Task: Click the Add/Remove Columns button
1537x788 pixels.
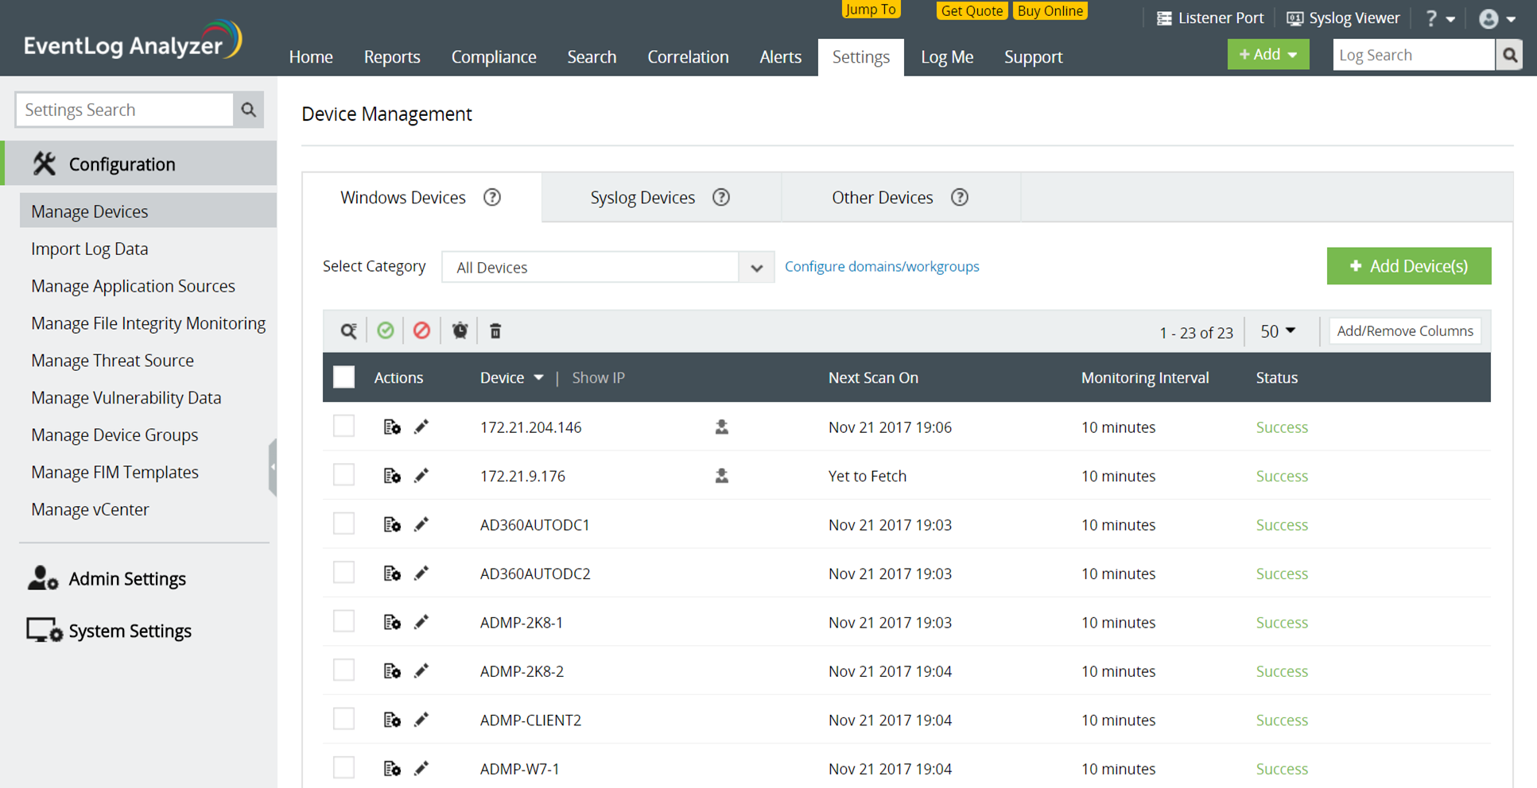Action: pyautogui.click(x=1405, y=331)
